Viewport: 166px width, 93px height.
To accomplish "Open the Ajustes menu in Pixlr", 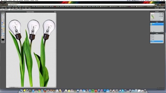I will (17, 8).
